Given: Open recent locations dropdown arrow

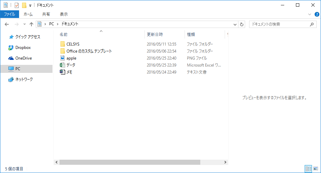Looking at the screenshot, I should coord(24,24).
